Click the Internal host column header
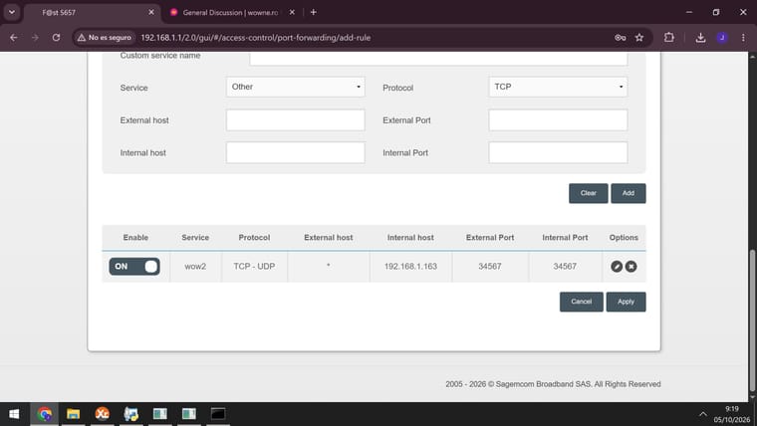757x426 pixels. click(x=410, y=237)
